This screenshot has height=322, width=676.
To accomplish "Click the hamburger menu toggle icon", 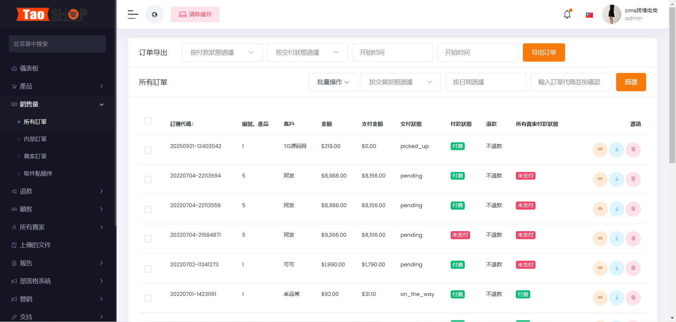I will (x=133, y=14).
